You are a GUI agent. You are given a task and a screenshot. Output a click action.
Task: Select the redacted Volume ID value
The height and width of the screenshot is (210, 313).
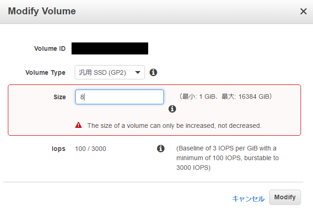[110, 48]
